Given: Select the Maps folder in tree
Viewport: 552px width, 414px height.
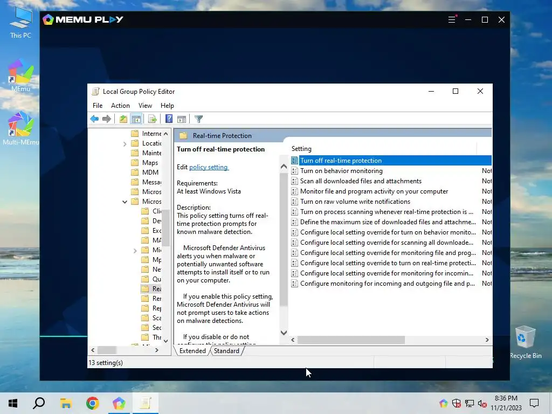Looking at the screenshot, I should pos(150,163).
